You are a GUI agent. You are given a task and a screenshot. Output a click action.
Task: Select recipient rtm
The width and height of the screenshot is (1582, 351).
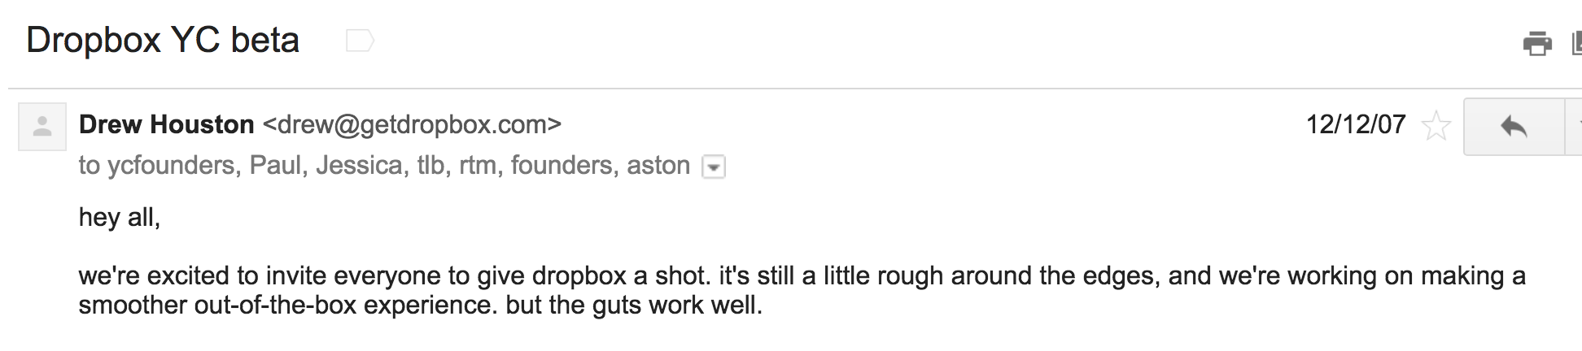478,166
